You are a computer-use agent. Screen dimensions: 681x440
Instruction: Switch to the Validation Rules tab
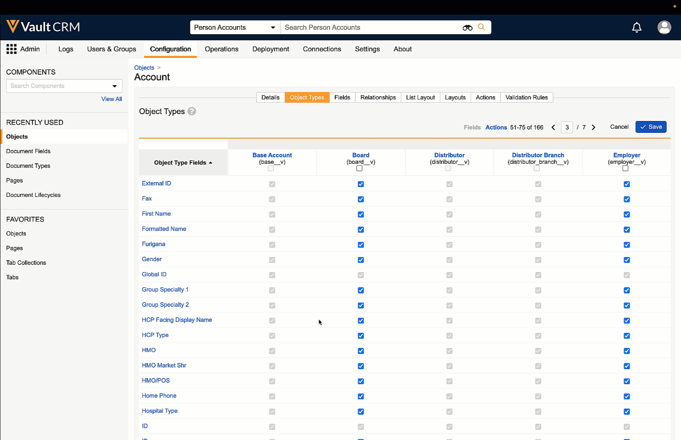(x=526, y=97)
